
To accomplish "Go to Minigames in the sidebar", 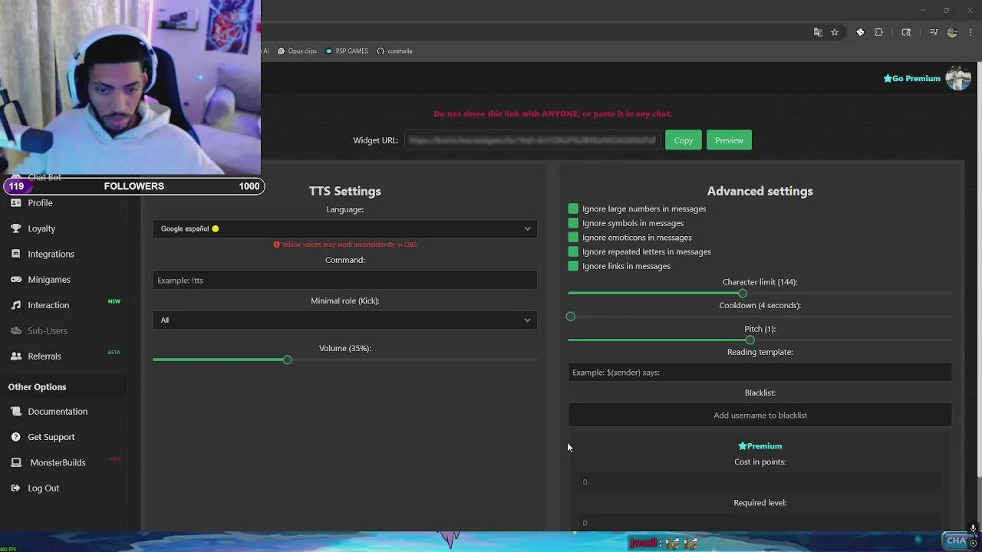I will click(49, 280).
